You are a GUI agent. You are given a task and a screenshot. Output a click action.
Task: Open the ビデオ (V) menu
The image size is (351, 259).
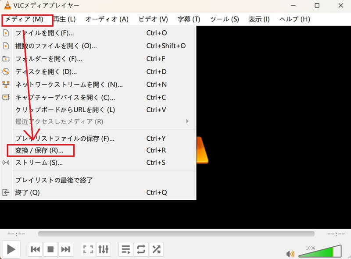pos(153,19)
